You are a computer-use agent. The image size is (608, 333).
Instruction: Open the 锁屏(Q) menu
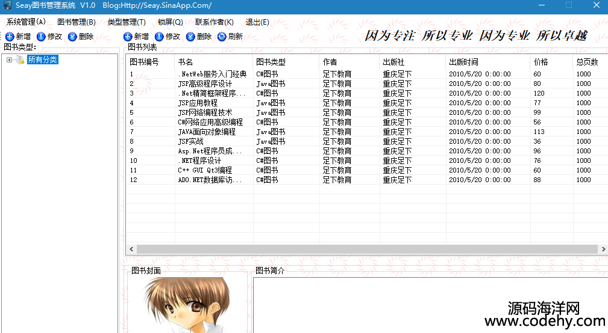point(170,22)
